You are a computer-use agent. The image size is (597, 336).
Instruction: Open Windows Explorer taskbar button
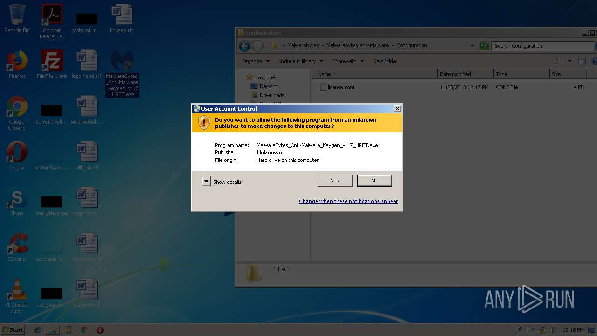tap(53, 330)
